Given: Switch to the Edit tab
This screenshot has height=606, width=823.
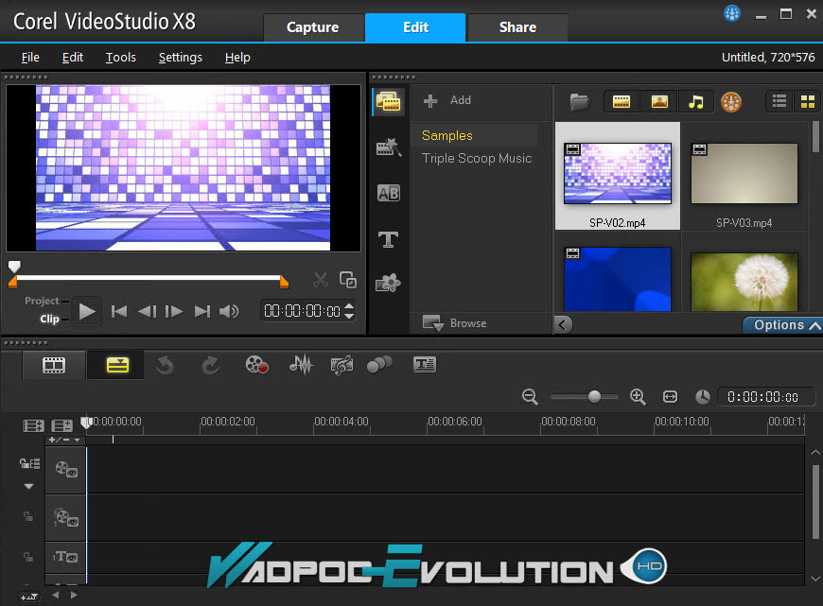Looking at the screenshot, I should coord(415,27).
